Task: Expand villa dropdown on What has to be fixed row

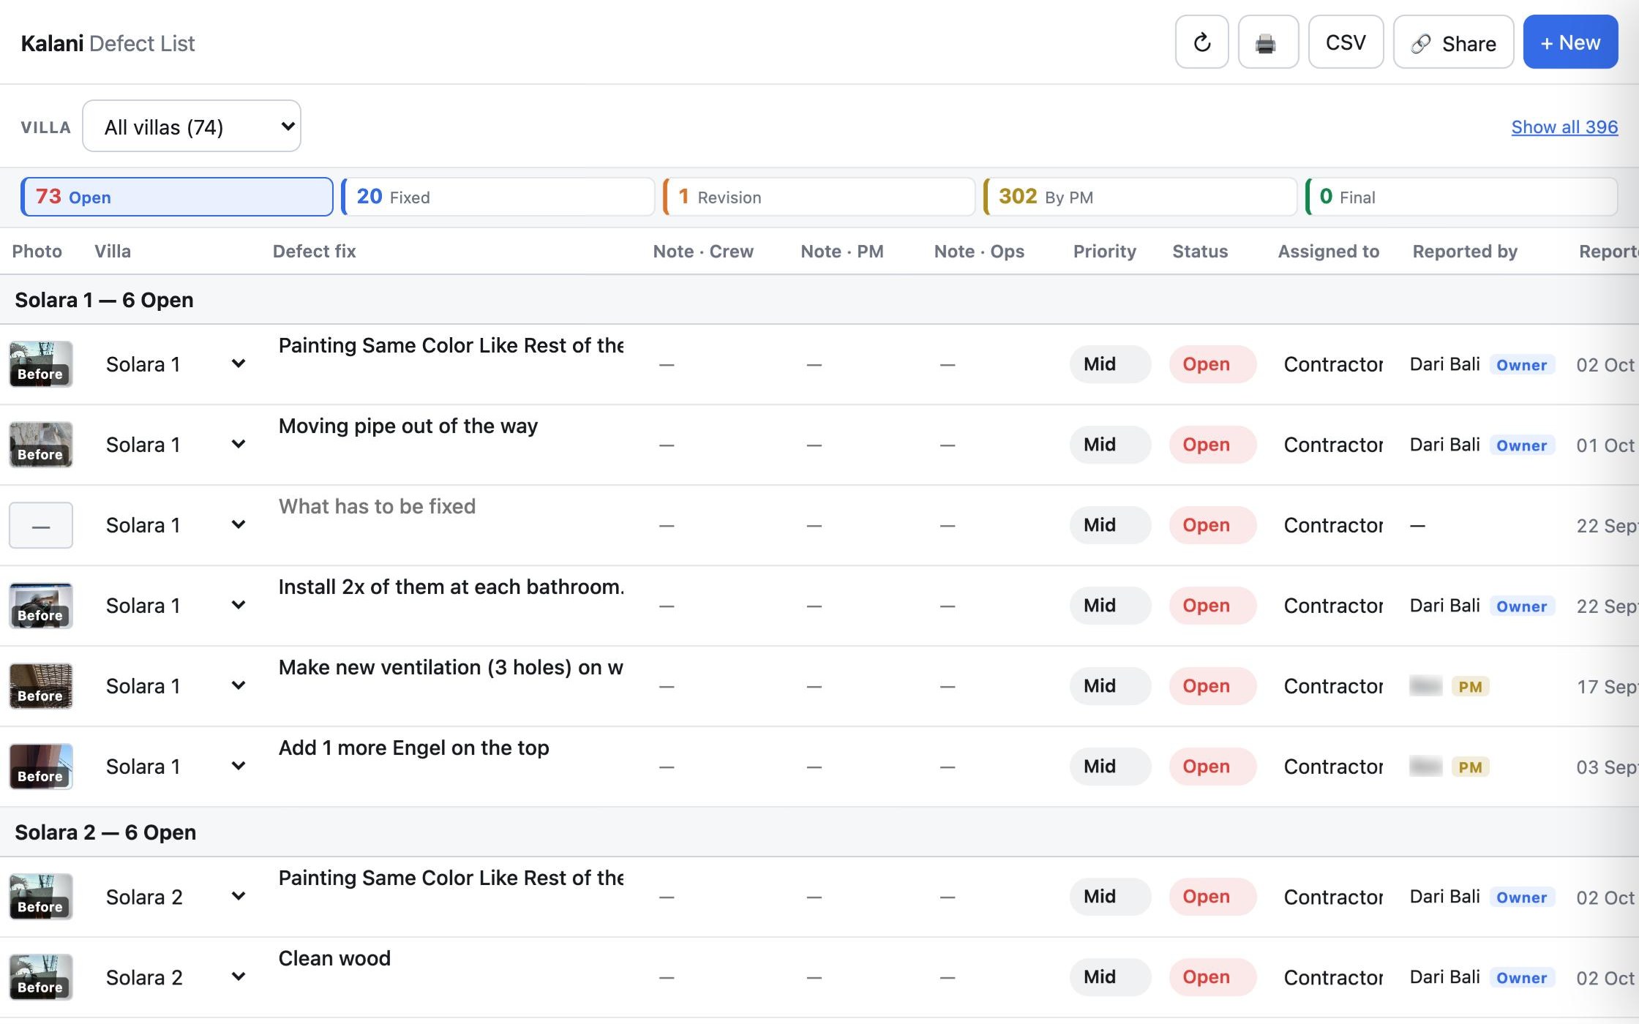Action: coord(238,524)
